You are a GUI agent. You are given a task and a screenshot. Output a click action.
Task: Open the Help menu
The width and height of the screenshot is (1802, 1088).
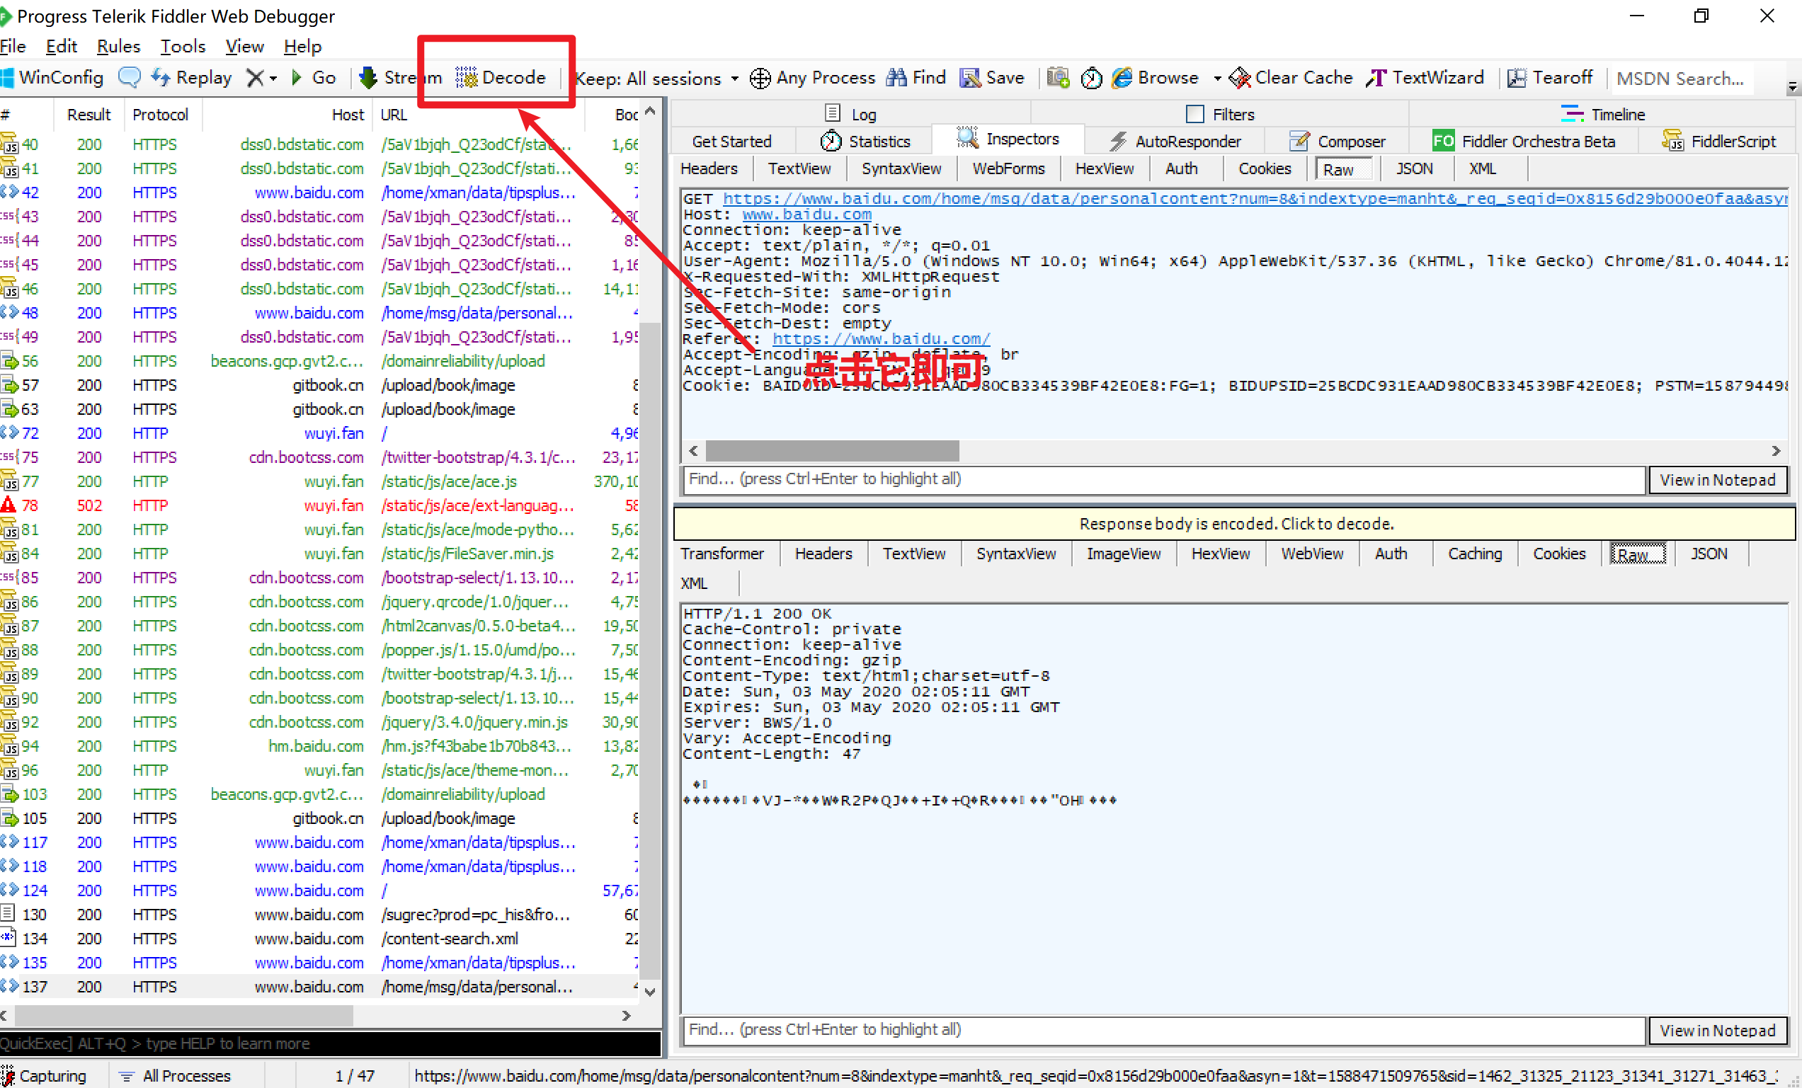pyautogui.click(x=302, y=46)
